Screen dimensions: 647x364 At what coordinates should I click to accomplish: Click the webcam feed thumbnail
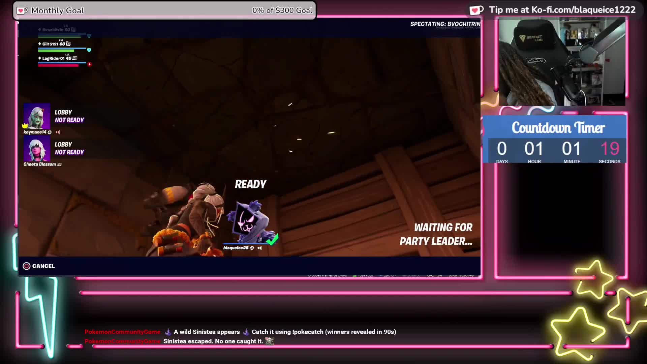point(562,61)
